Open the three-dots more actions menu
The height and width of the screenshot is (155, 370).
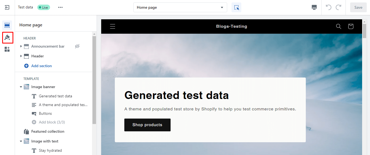point(60,7)
